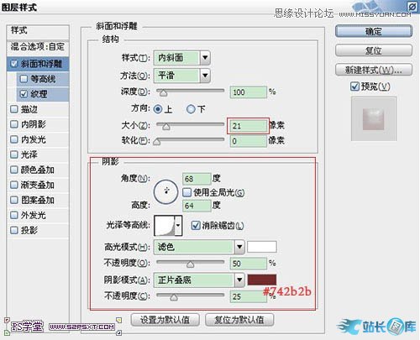Toggle the 使用全局光 checkbox
Screen dimensions: 420x340
coord(186,192)
